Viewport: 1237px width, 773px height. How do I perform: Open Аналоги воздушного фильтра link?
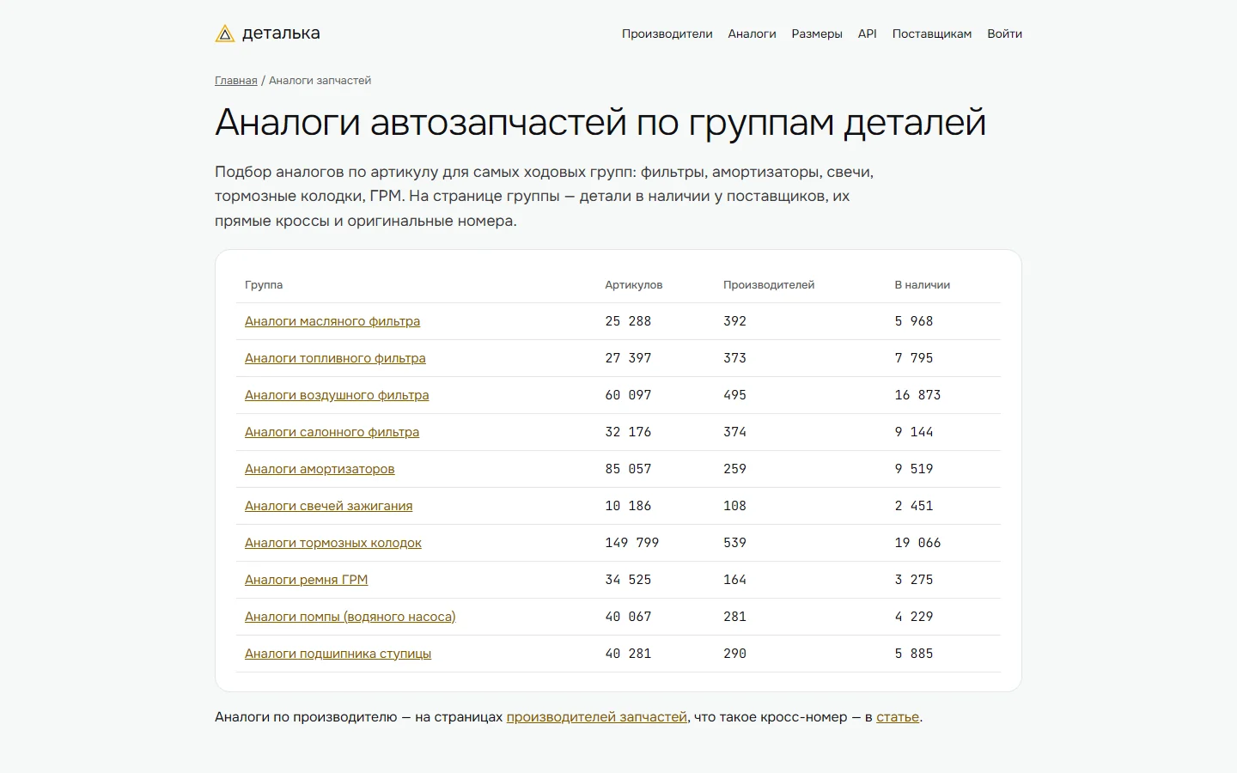337,395
